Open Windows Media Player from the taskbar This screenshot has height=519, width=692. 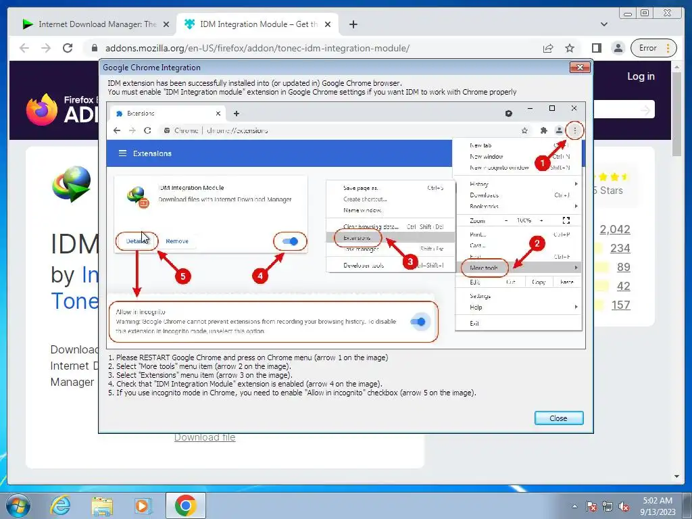(143, 505)
